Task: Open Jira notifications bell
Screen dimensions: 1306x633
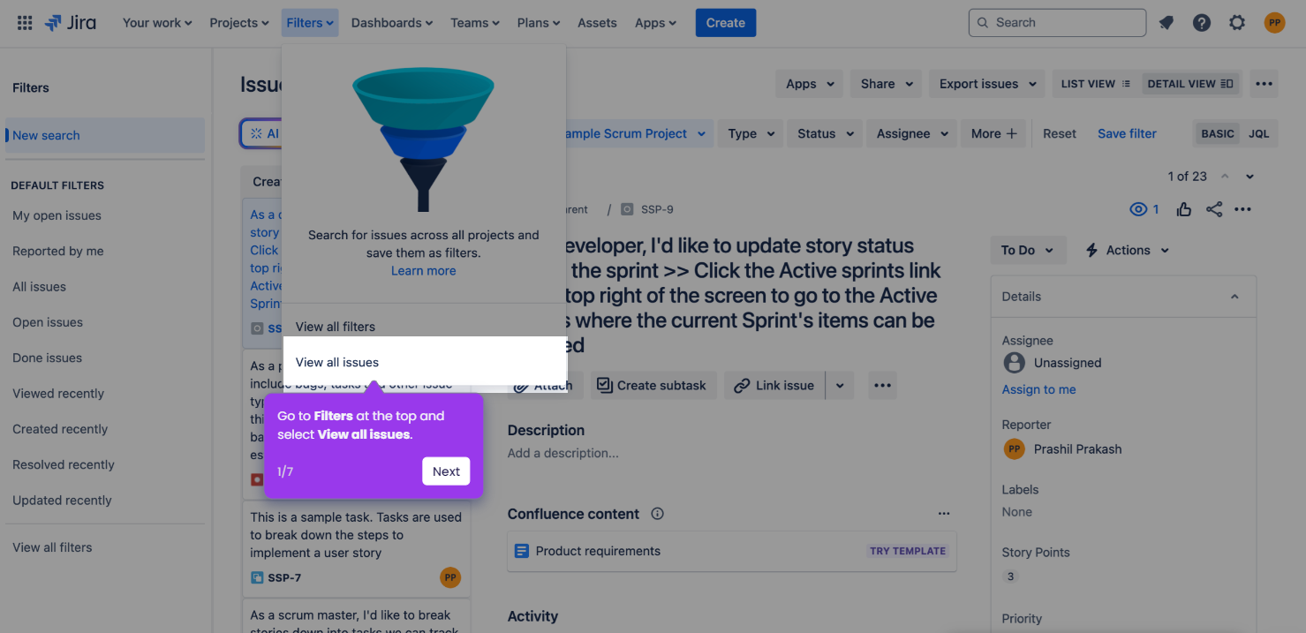Action: (1166, 22)
